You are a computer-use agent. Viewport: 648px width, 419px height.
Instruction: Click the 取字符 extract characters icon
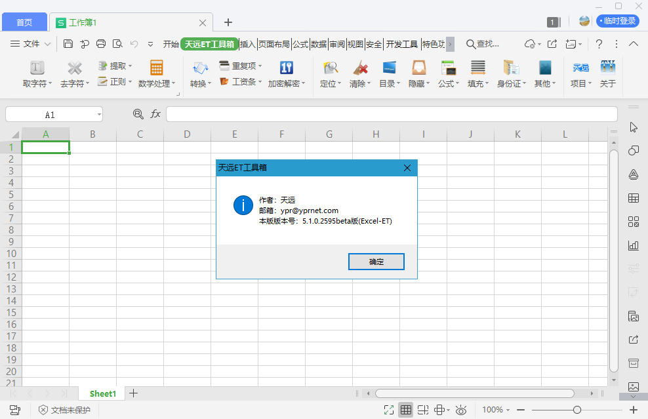(37, 68)
